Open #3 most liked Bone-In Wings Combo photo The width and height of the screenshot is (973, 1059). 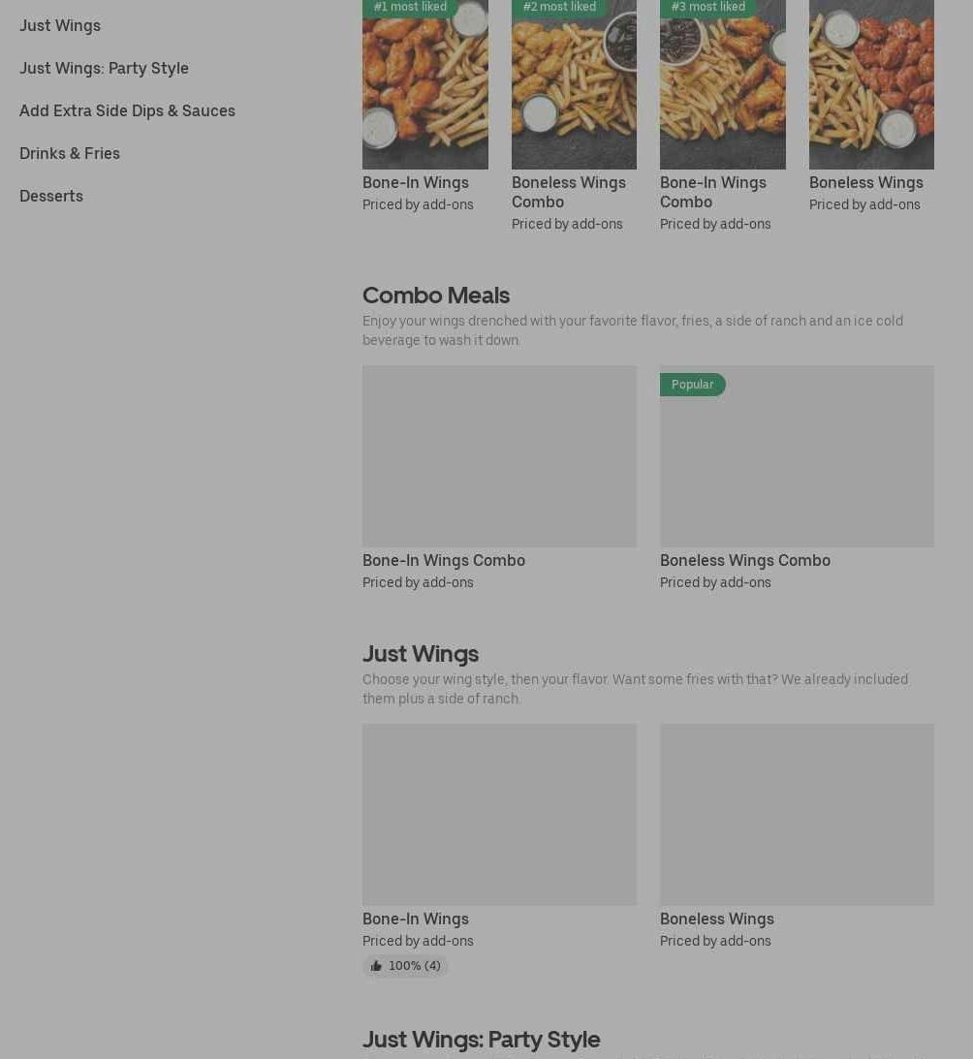click(722, 84)
